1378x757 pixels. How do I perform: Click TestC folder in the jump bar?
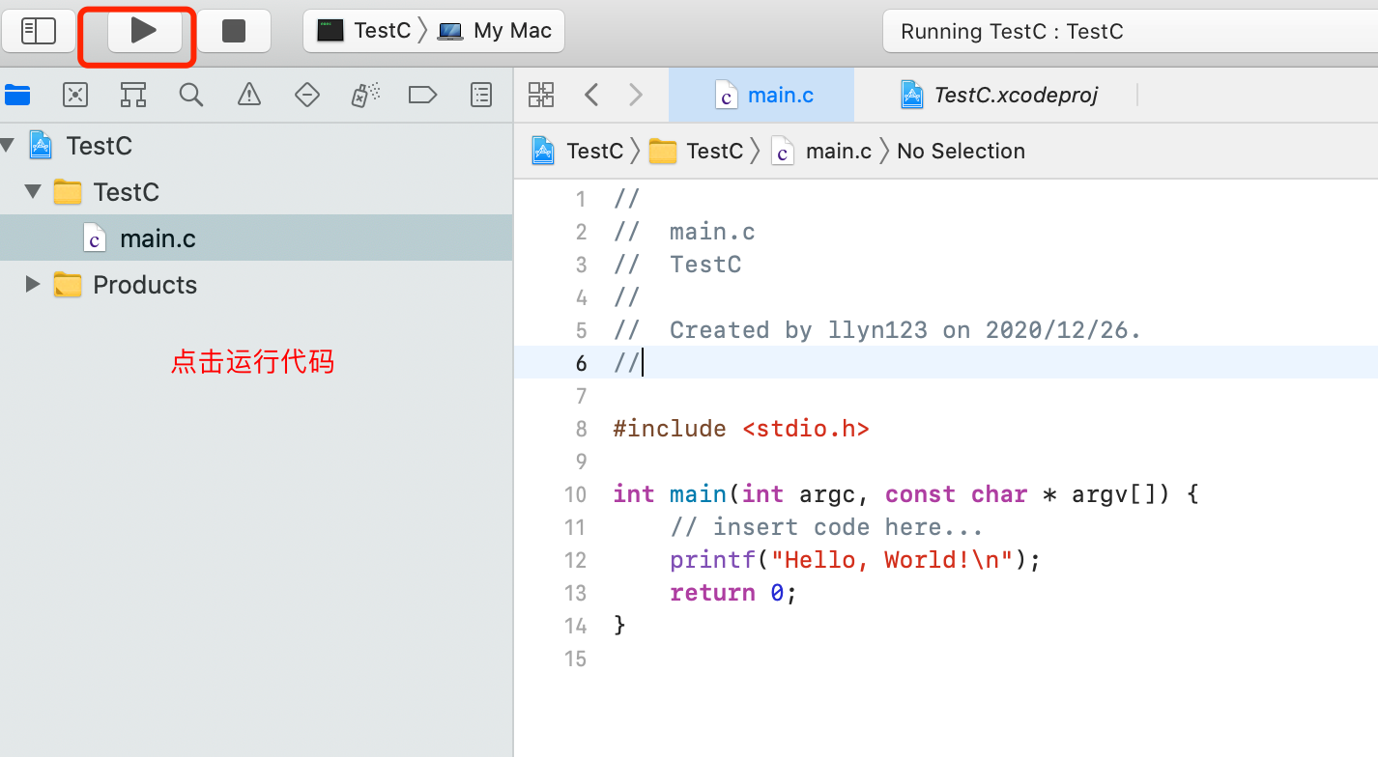click(x=697, y=151)
